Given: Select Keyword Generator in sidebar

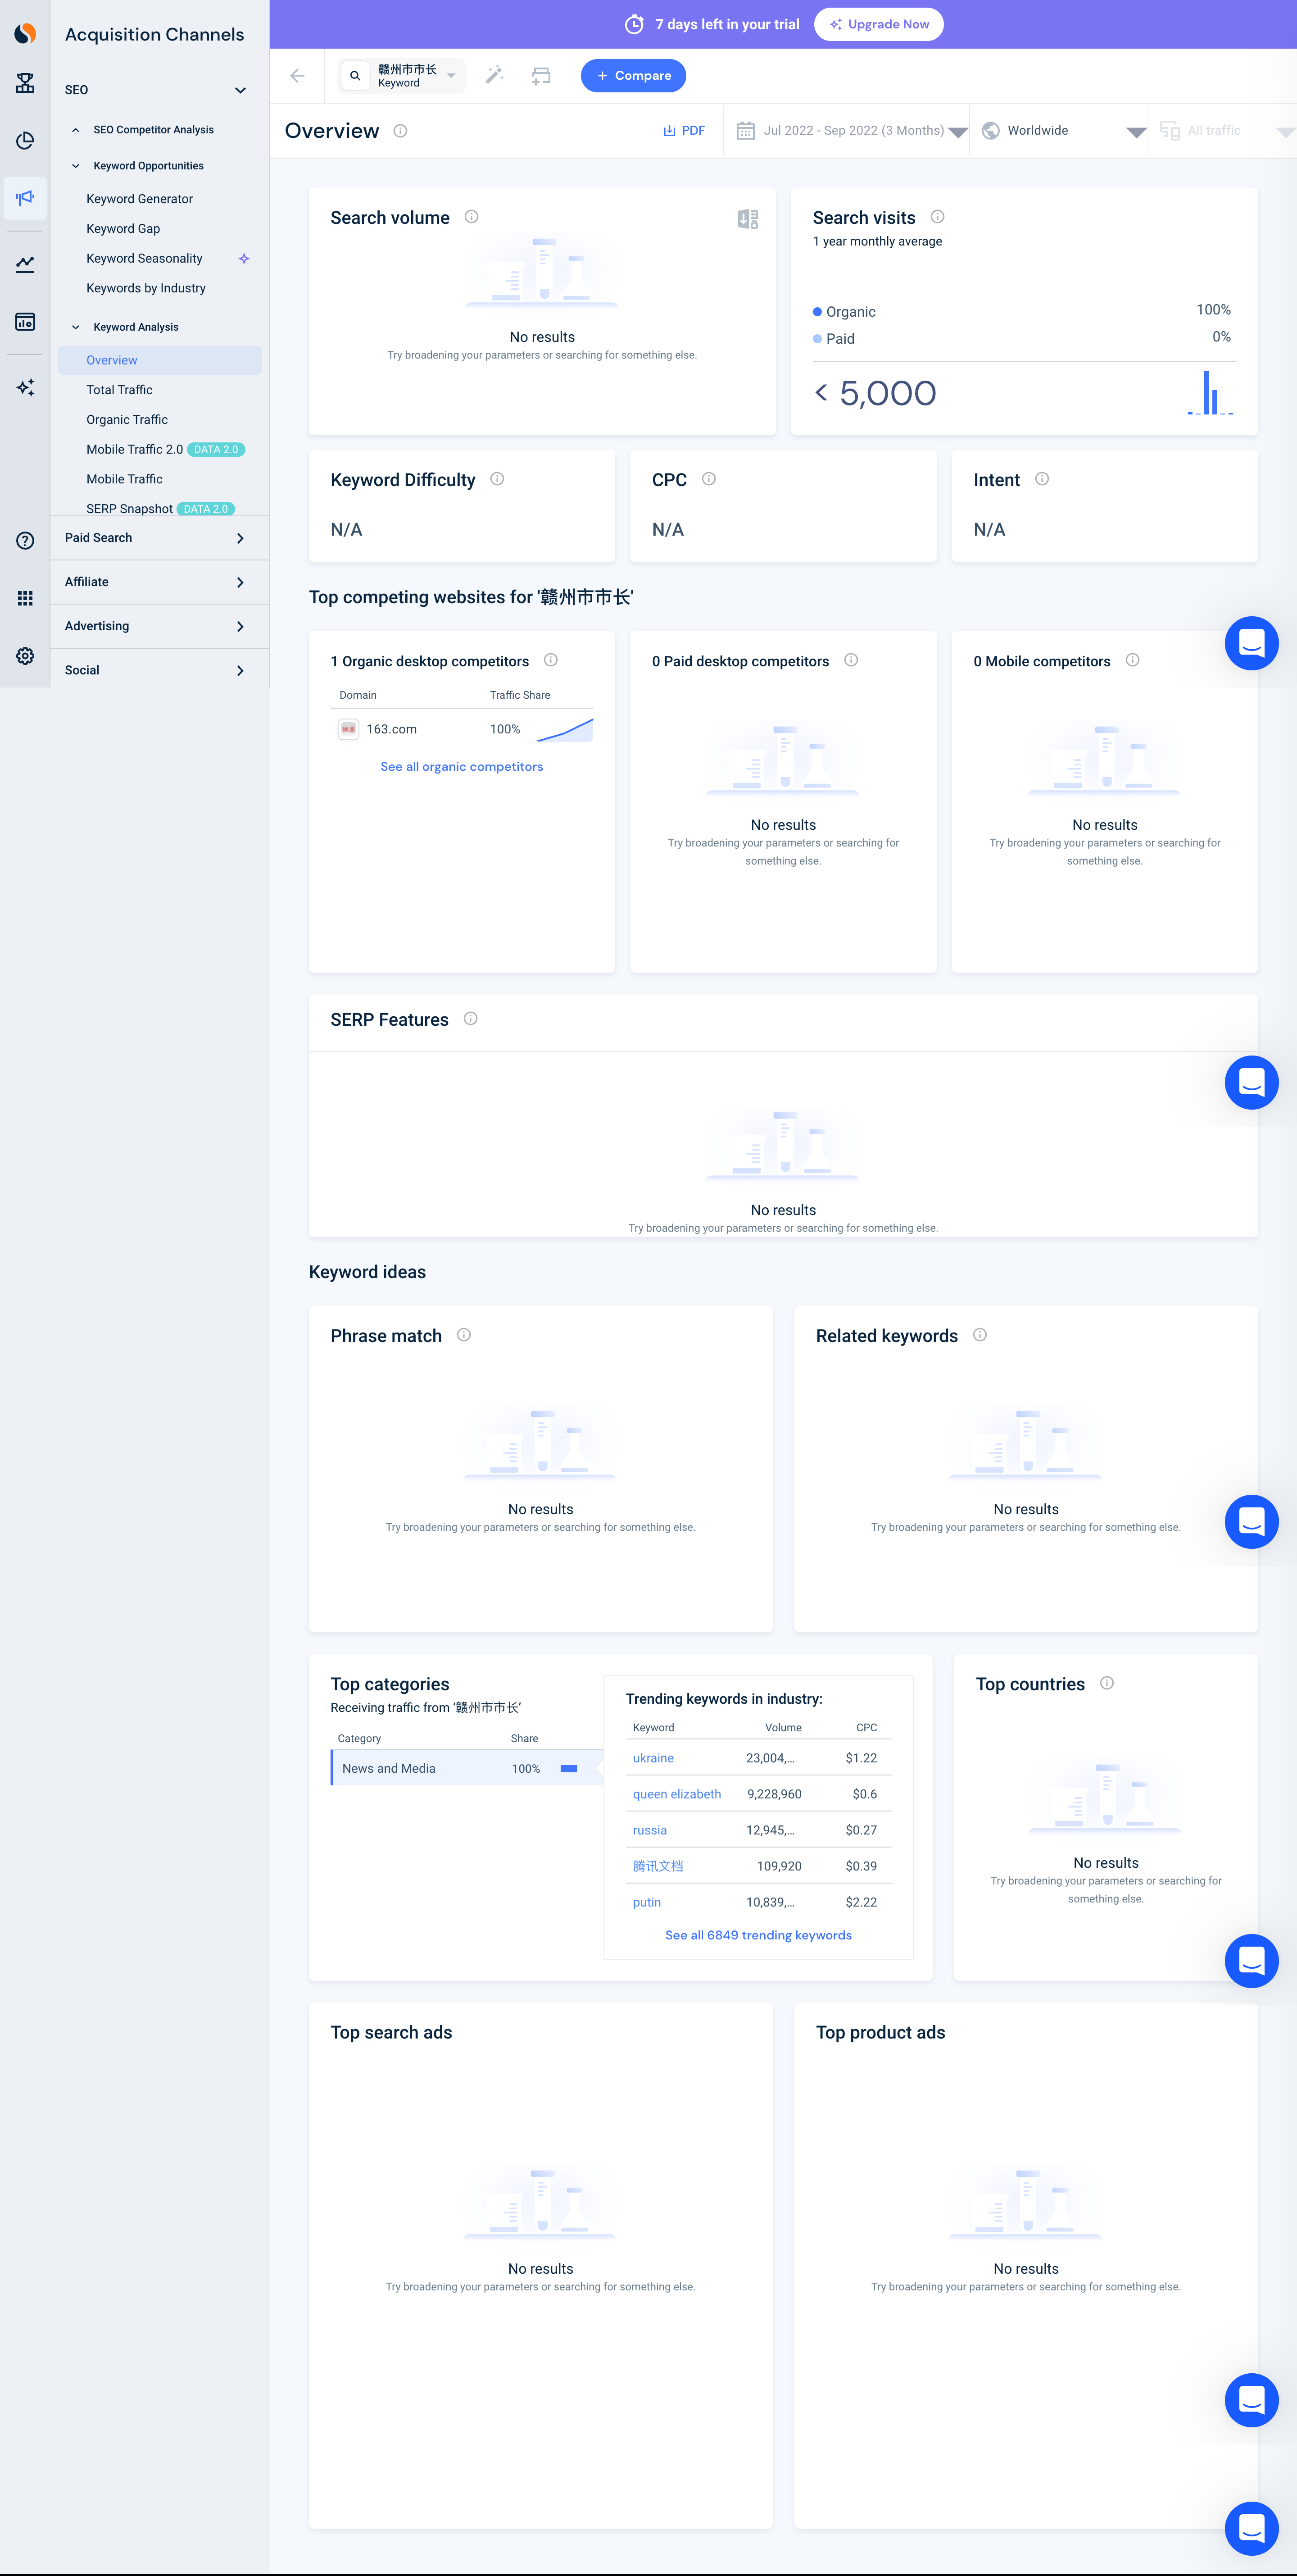Looking at the screenshot, I should point(140,199).
